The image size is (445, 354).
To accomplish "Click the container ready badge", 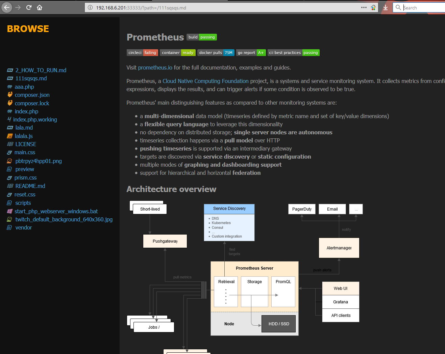I will coord(178,53).
